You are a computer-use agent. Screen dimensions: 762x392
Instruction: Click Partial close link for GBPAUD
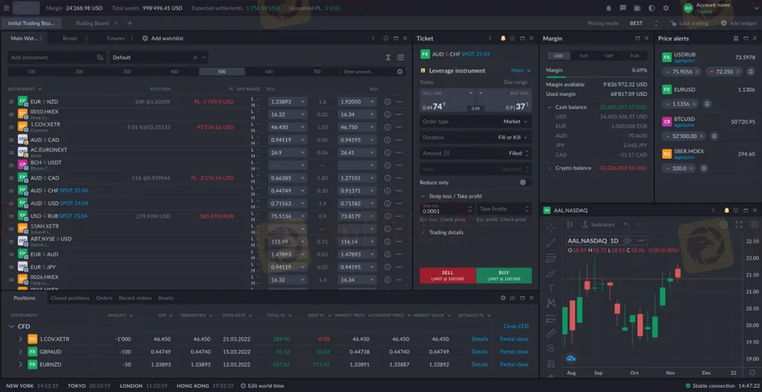(514, 352)
